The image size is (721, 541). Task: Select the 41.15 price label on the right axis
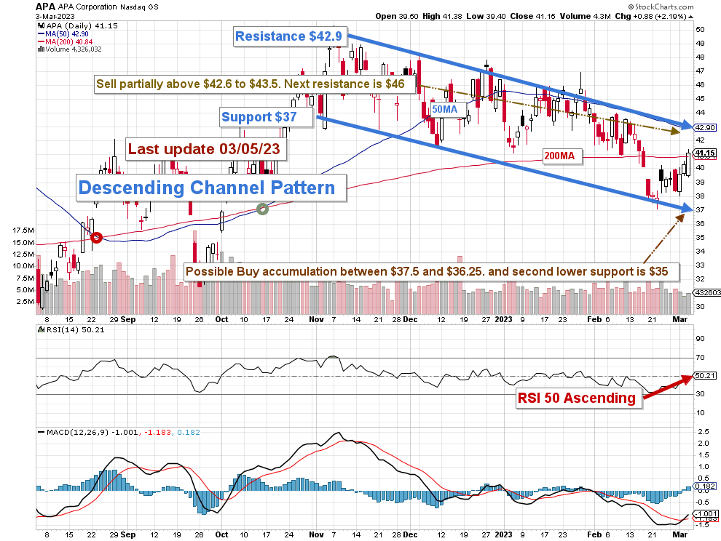click(x=704, y=154)
